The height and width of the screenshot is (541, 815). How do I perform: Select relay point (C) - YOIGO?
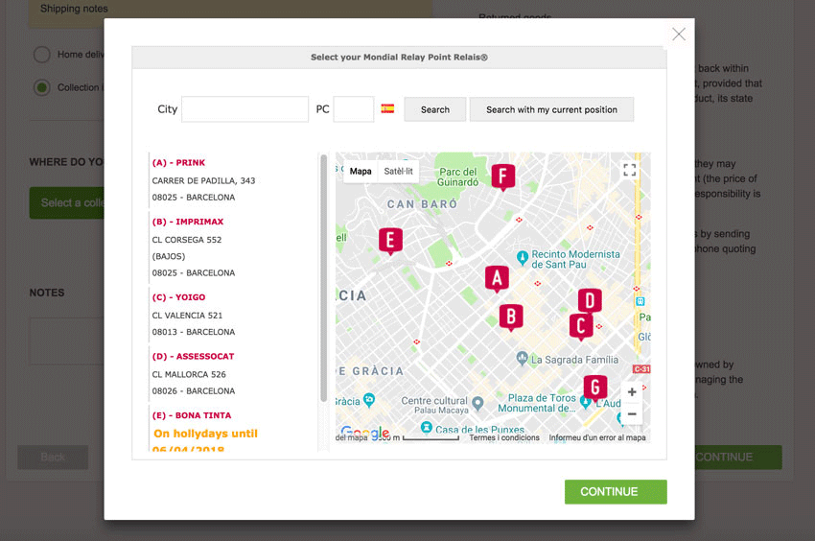pos(178,297)
